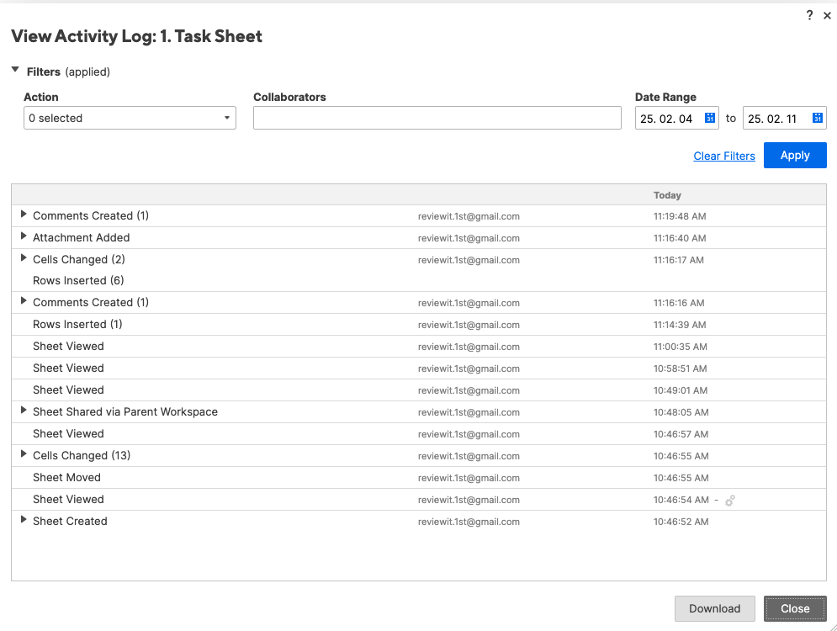Expand the Attachment Added row
This screenshot has height=631, width=837.
24,236
